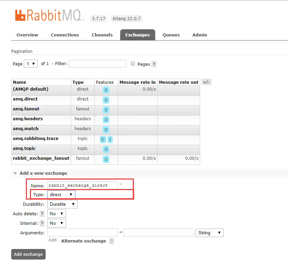Click the D feature badge for amq.direct
Screen dimensions: 288x265
pos(106,100)
